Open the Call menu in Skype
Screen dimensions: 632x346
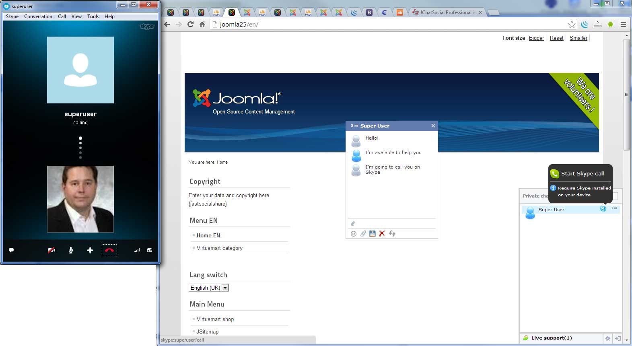pyautogui.click(x=62, y=16)
